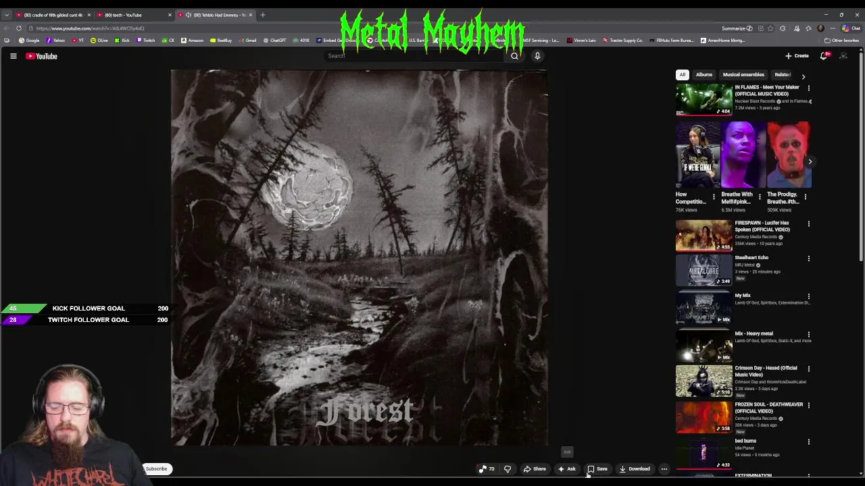Image resolution: width=865 pixels, height=486 pixels.
Task: Open options for the In Flames video
Action: coord(808,88)
